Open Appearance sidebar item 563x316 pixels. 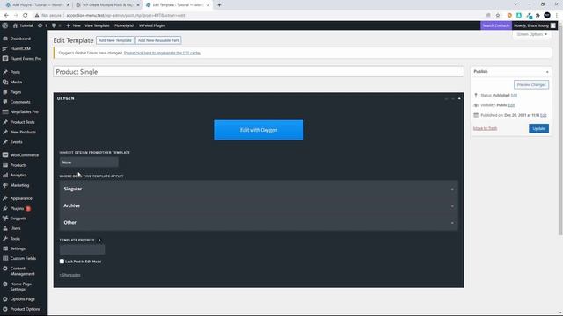[x=21, y=198]
